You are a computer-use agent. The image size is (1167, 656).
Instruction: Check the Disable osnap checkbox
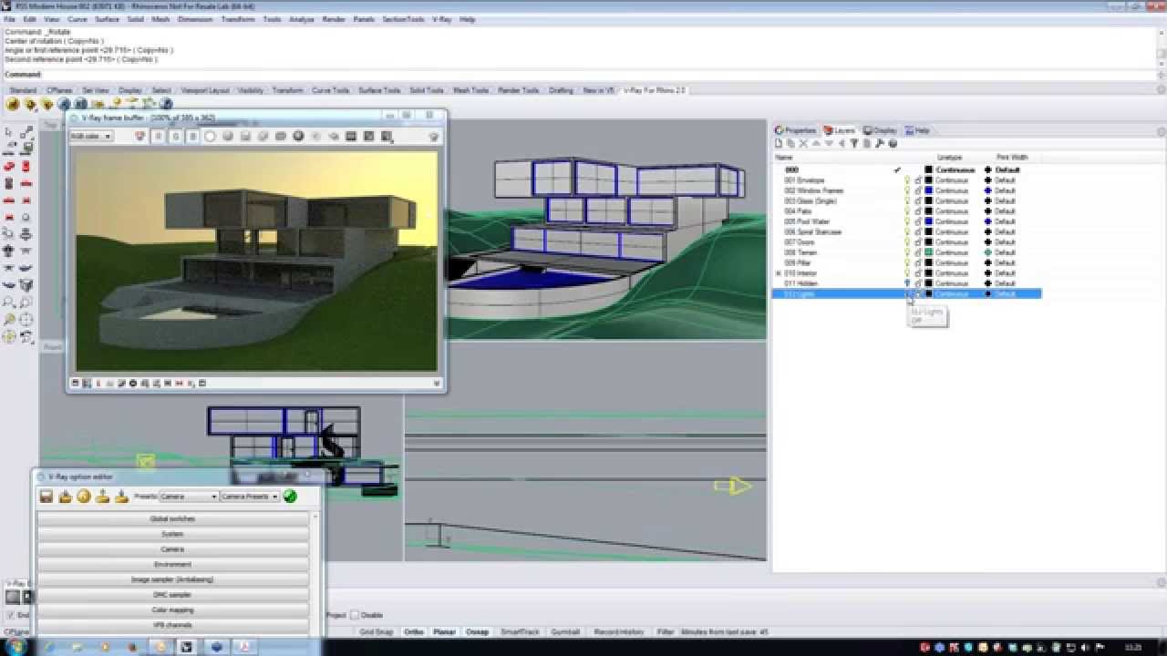pos(355,615)
